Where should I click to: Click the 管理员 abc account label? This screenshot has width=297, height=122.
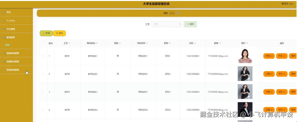[x=287, y=4]
